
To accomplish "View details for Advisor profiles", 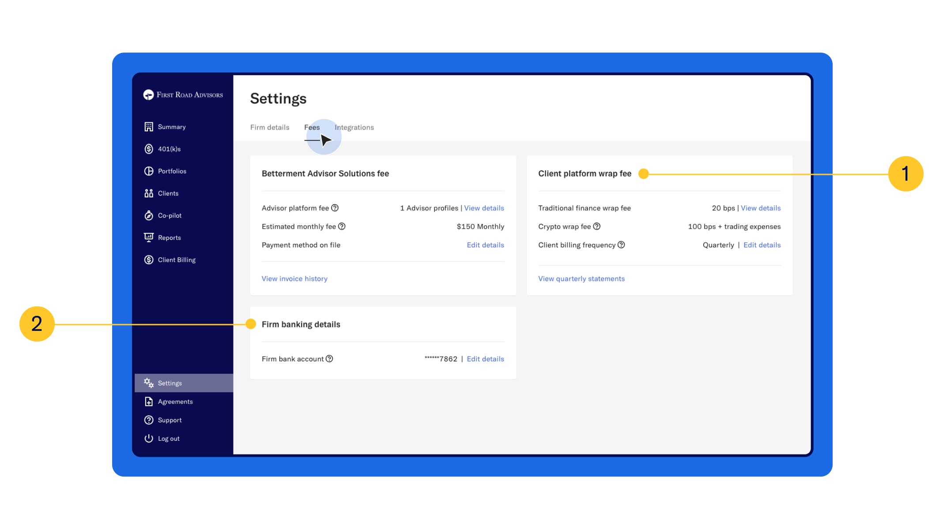I will pyautogui.click(x=484, y=208).
